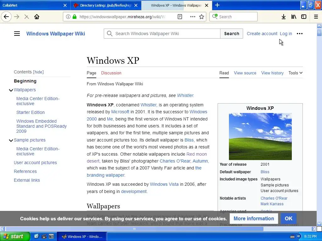Open the wiki main menu hamburger icon
Screen dimensions: 322x241
pyautogui.click(x=17, y=34)
